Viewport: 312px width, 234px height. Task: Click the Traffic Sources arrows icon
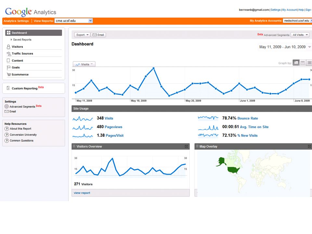pyautogui.click(x=9, y=54)
